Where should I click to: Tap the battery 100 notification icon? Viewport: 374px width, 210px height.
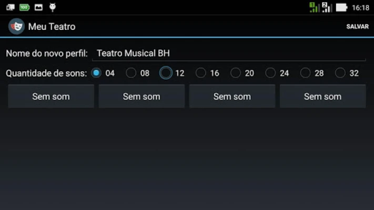(x=24, y=7)
